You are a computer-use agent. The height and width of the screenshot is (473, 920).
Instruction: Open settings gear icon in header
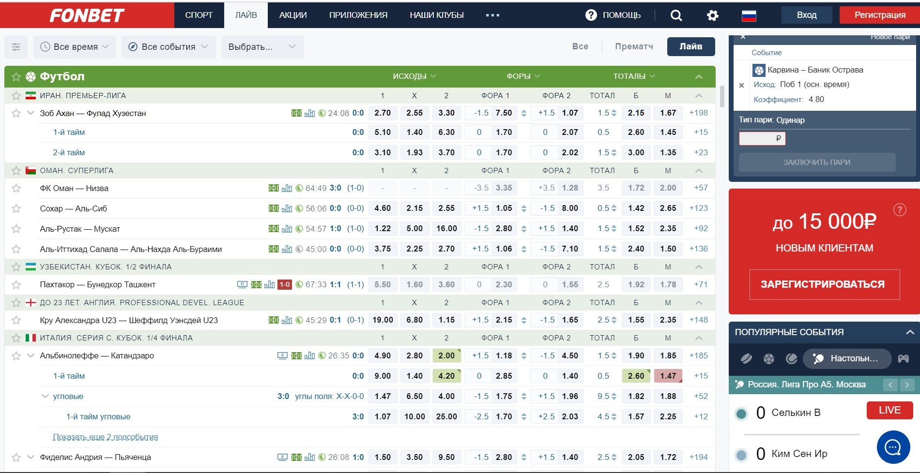point(712,15)
